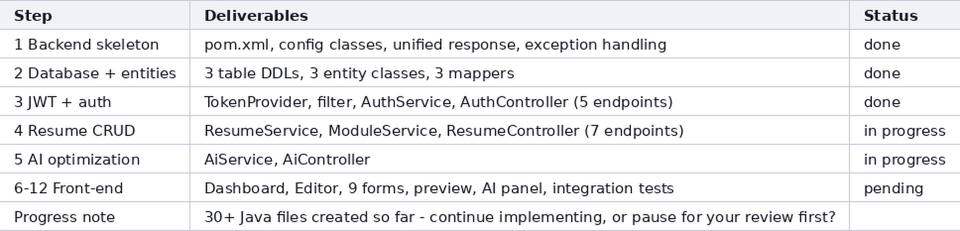Click the '30+ Java files created' note
The image size is (960, 231).
(x=520, y=217)
